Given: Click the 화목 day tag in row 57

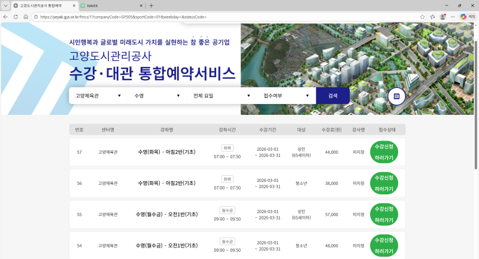Looking at the screenshot, I should click(228, 148).
